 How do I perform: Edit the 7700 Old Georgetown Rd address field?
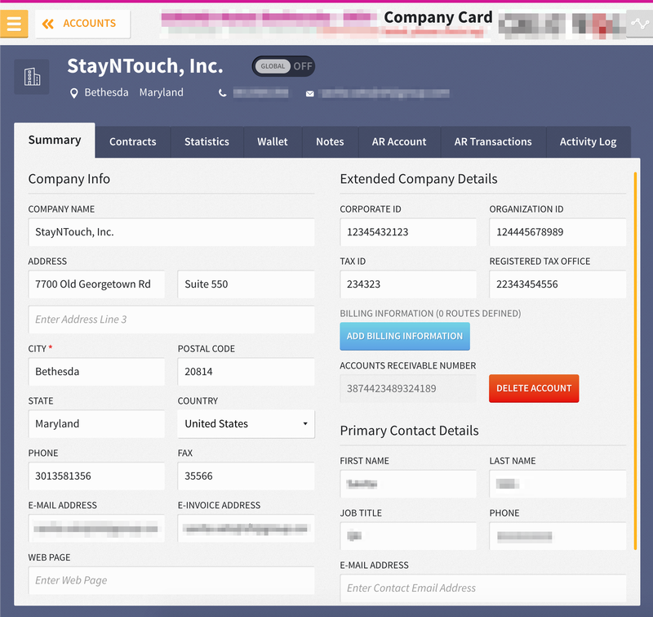coord(96,284)
